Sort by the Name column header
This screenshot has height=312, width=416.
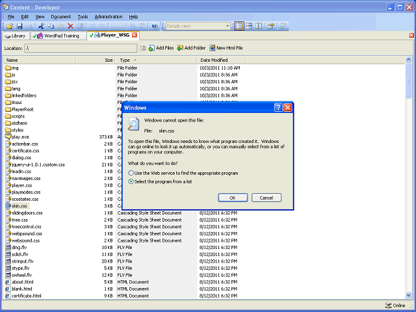40,60
